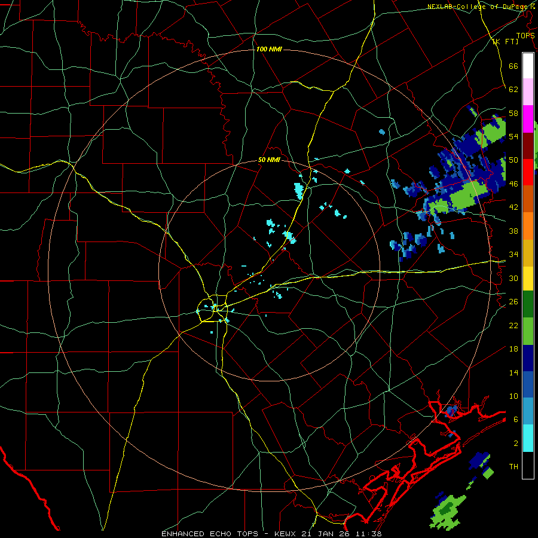The width and height of the screenshot is (538, 538).
Task: Select the dark red legend swatch
Action: click(x=528, y=145)
